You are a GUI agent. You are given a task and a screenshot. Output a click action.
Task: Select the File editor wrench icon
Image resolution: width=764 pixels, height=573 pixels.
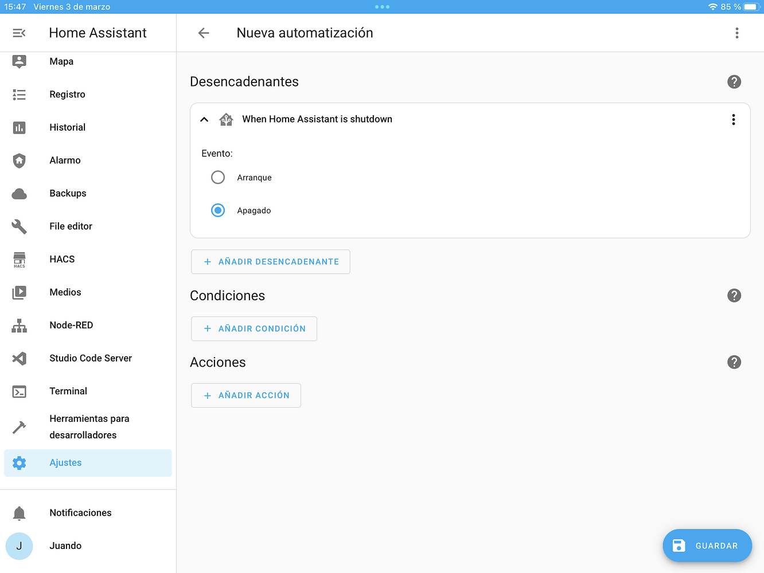(19, 226)
